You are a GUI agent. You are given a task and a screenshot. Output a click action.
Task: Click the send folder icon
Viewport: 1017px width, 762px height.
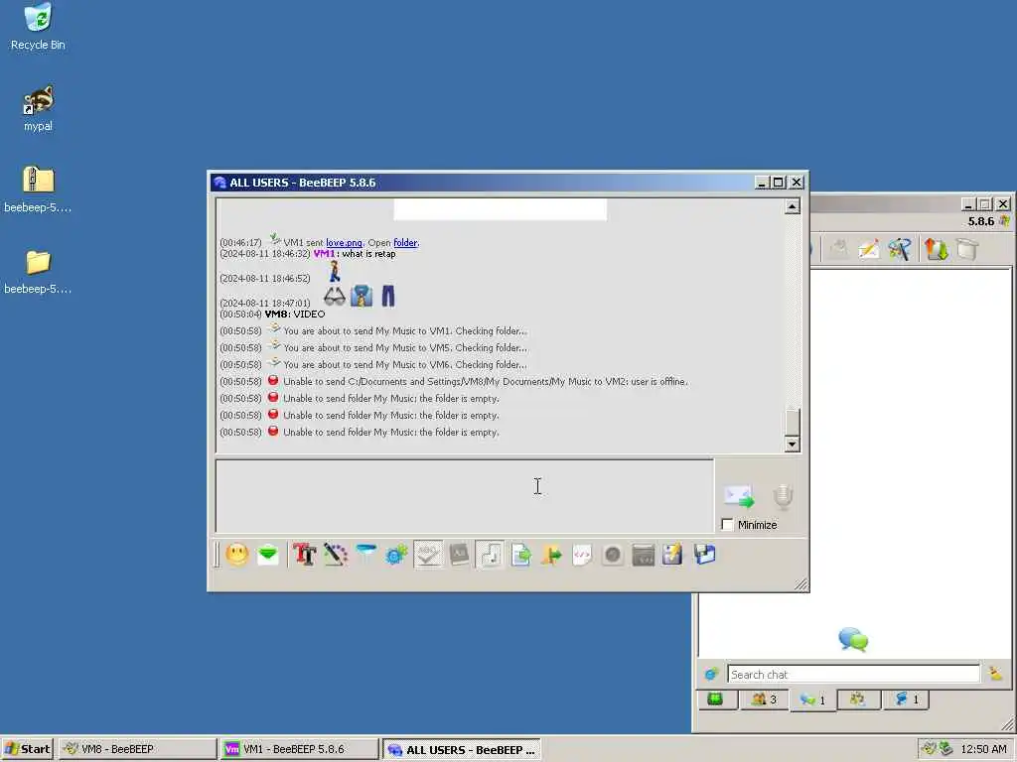click(x=551, y=555)
